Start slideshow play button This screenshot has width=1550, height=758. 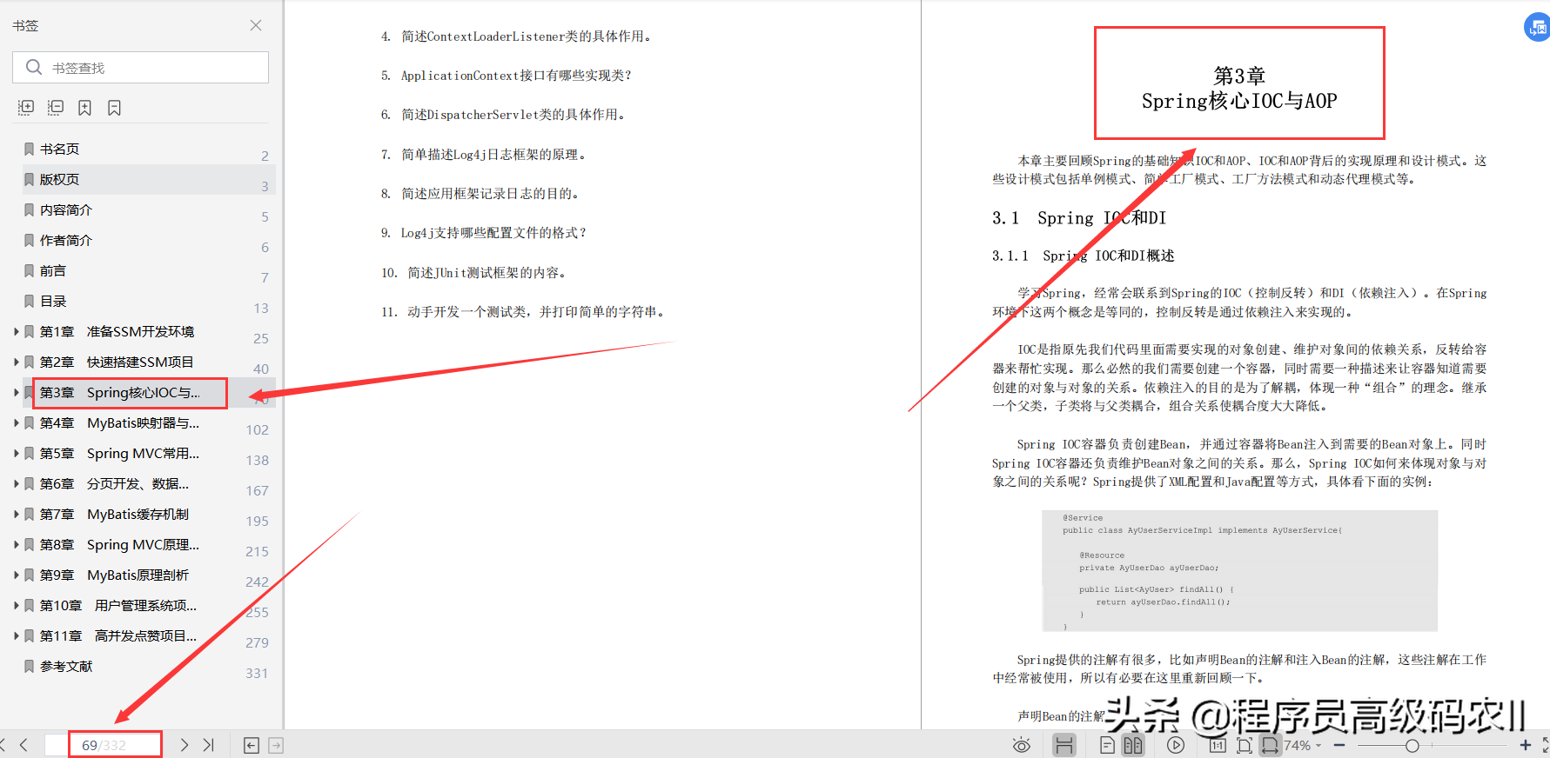coord(1175,745)
